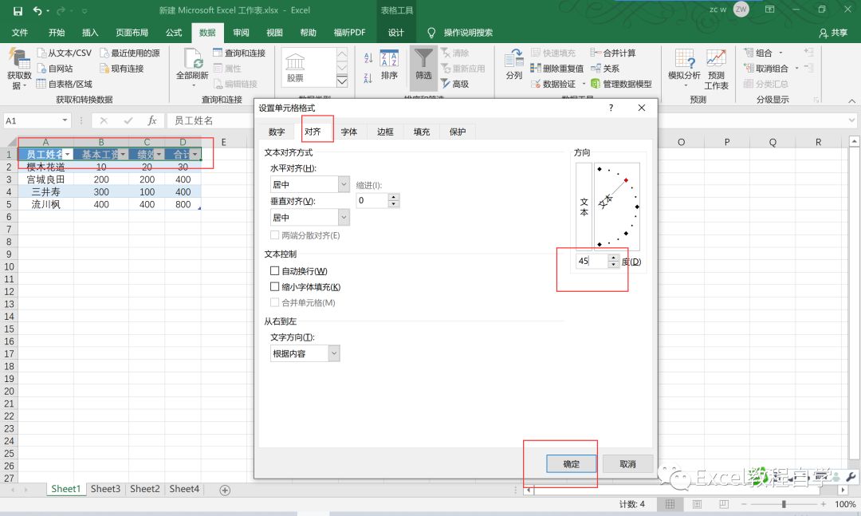Sort ascending A to Z icon
The height and width of the screenshot is (516, 861).
point(368,57)
